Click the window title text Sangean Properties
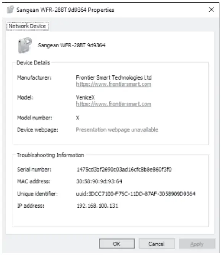The width and height of the screenshot is (221, 255). coord(65,10)
